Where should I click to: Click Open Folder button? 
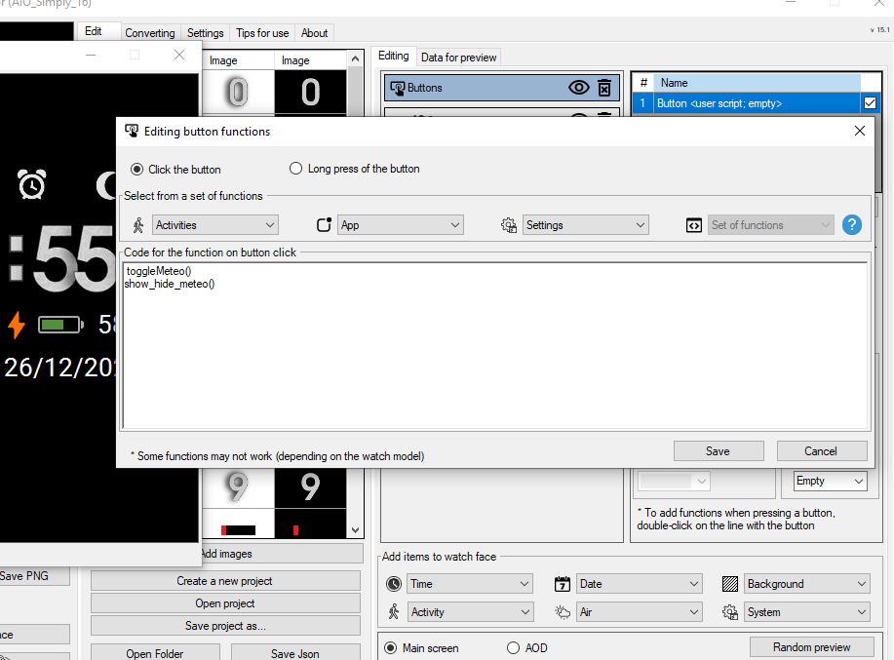(155, 653)
